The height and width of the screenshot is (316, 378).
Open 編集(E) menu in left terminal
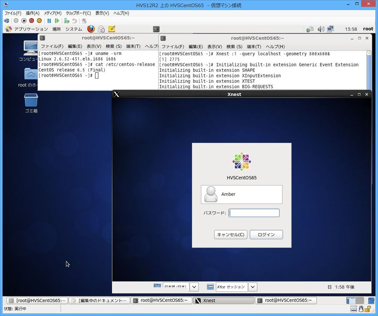tap(75, 46)
